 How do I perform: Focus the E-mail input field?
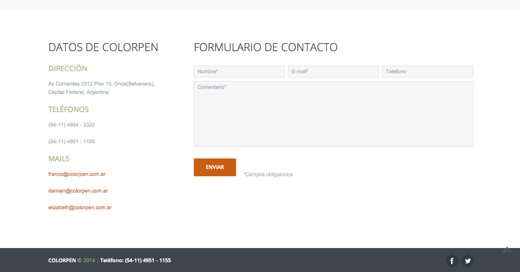coord(333,71)
